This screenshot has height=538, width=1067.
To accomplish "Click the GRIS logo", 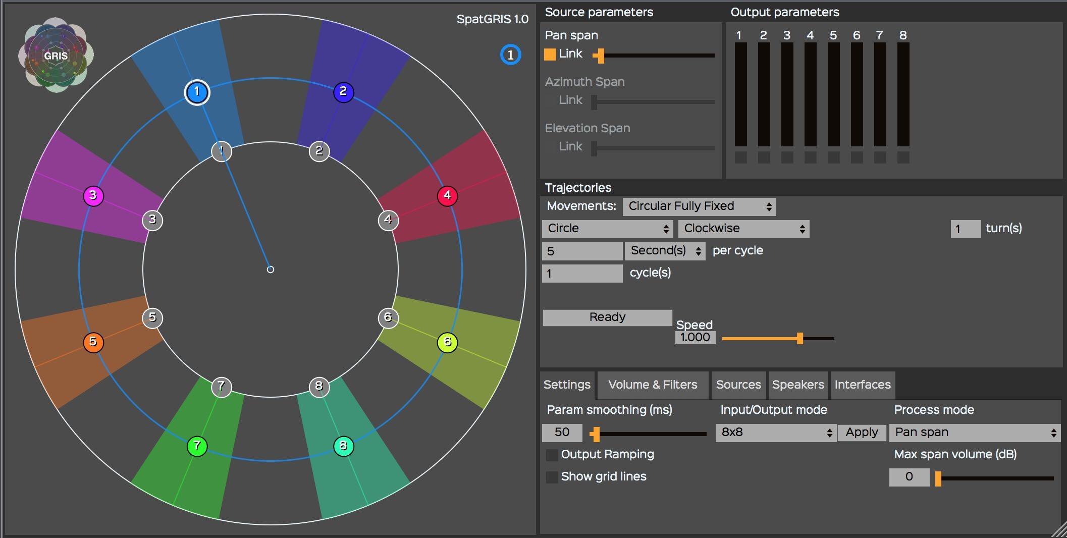I will [x=56, y=56].
